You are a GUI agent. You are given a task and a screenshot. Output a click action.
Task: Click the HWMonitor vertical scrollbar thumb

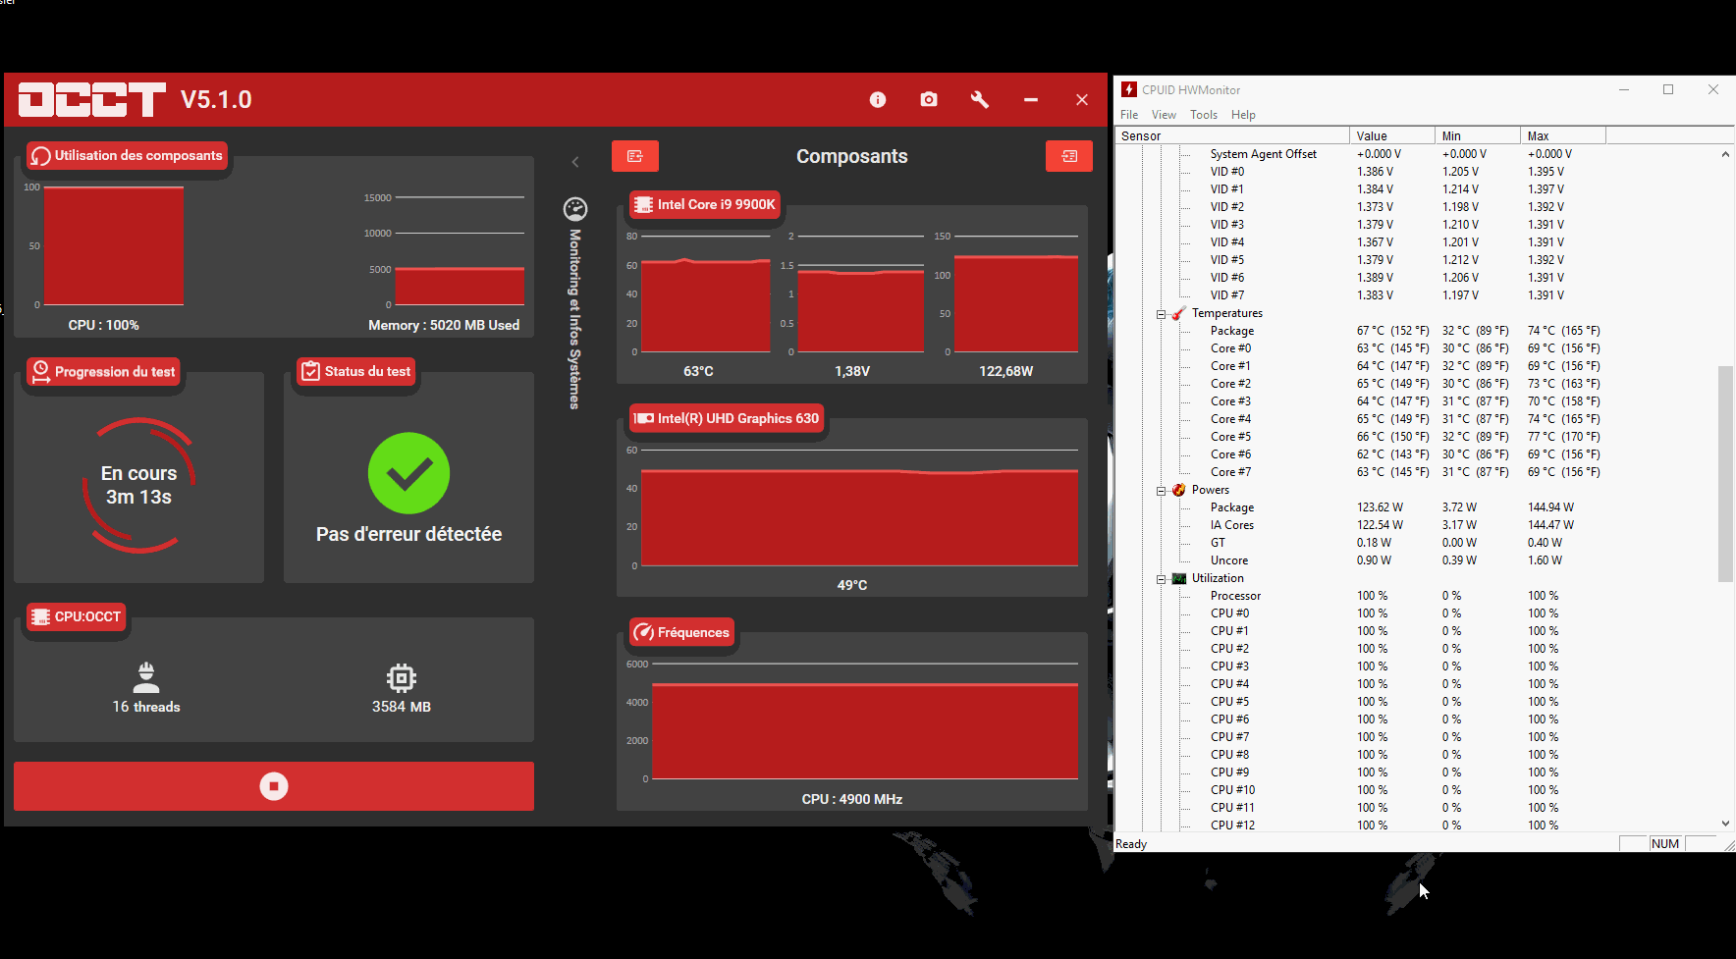coord(1726,473)
